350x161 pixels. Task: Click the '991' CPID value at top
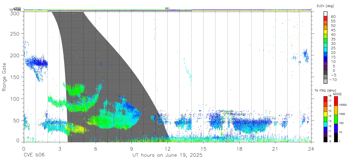click(x=167, y=8)
